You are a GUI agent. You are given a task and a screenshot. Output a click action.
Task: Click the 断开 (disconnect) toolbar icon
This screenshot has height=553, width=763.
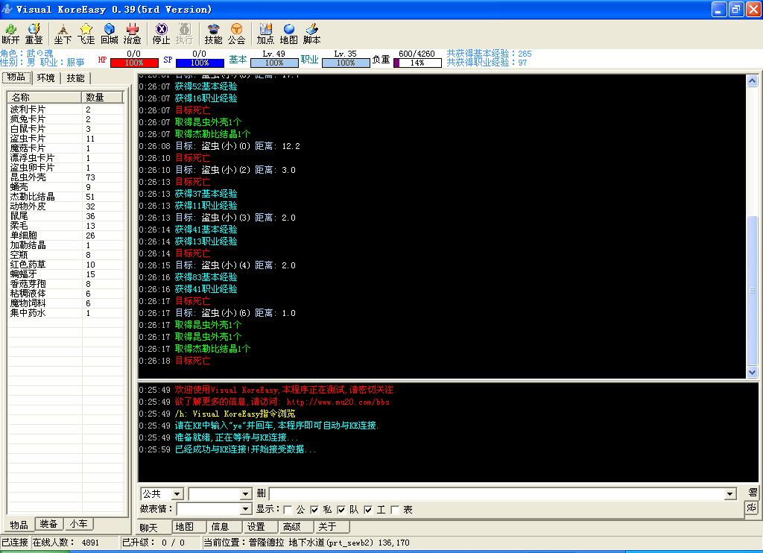tap(10, 34)
